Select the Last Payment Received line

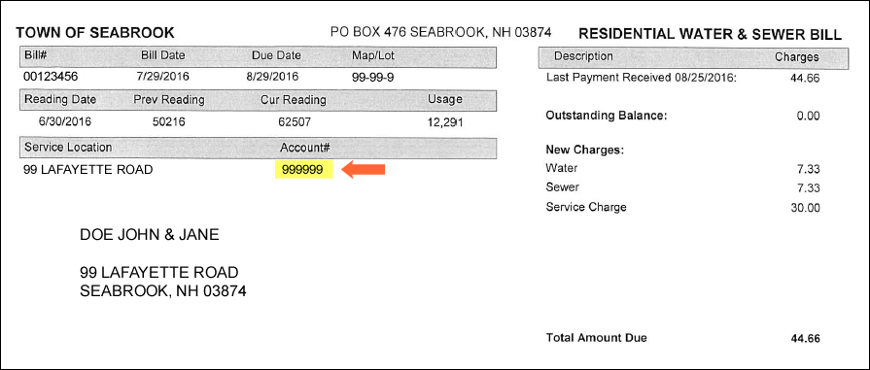coord(683,79)
